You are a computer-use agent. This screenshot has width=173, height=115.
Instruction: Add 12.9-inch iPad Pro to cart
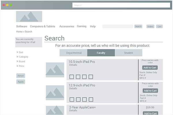pyautogui.click(x=151, y=91)
